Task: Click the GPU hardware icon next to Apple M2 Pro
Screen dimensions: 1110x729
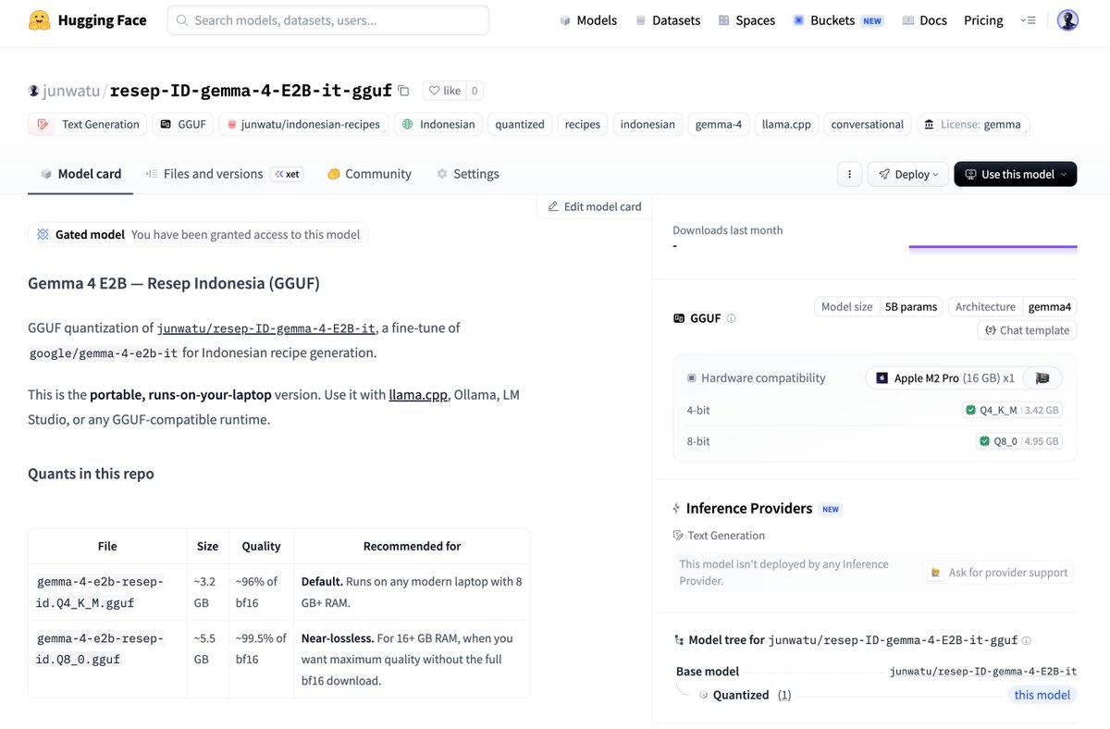Action: pyautogui.click(x=1042, y=377)
